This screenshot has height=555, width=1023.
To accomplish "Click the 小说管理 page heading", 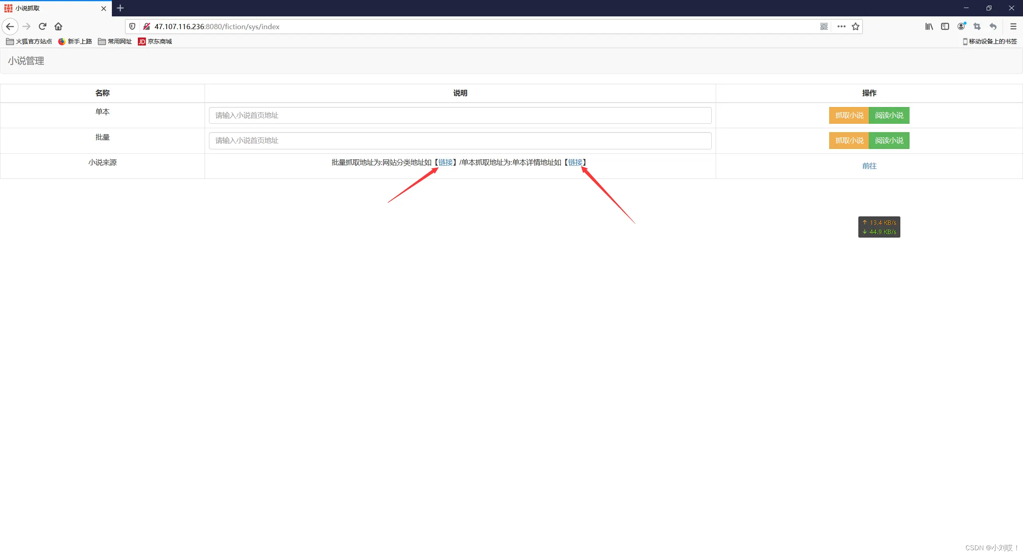I will 26,61.
